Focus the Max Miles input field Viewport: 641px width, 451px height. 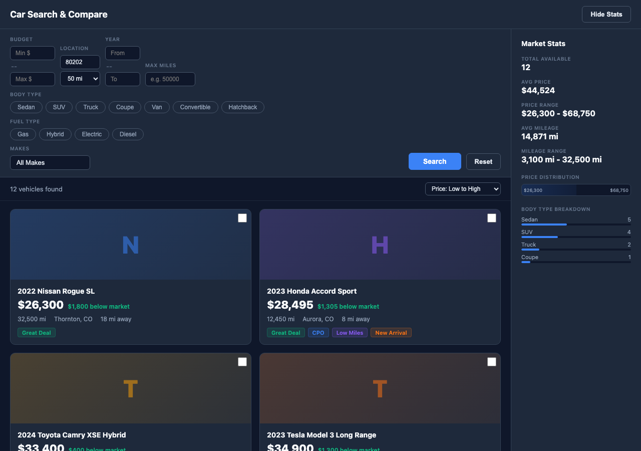[170, 79]
